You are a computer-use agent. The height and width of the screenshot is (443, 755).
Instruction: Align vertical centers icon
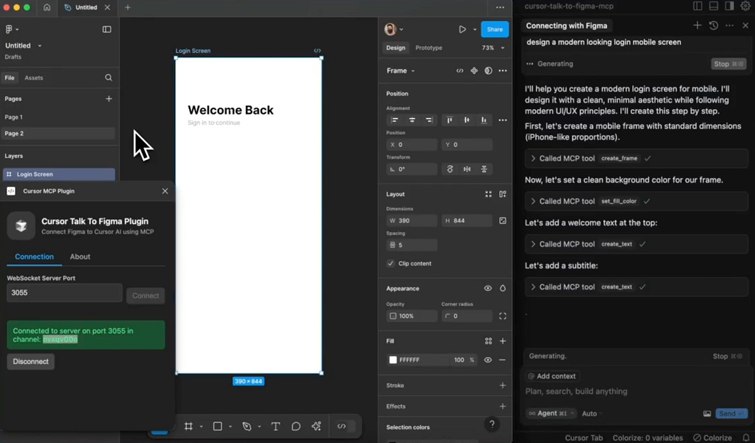click(467, 120)
